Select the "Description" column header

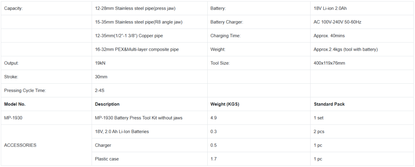(x=107, y=104)
